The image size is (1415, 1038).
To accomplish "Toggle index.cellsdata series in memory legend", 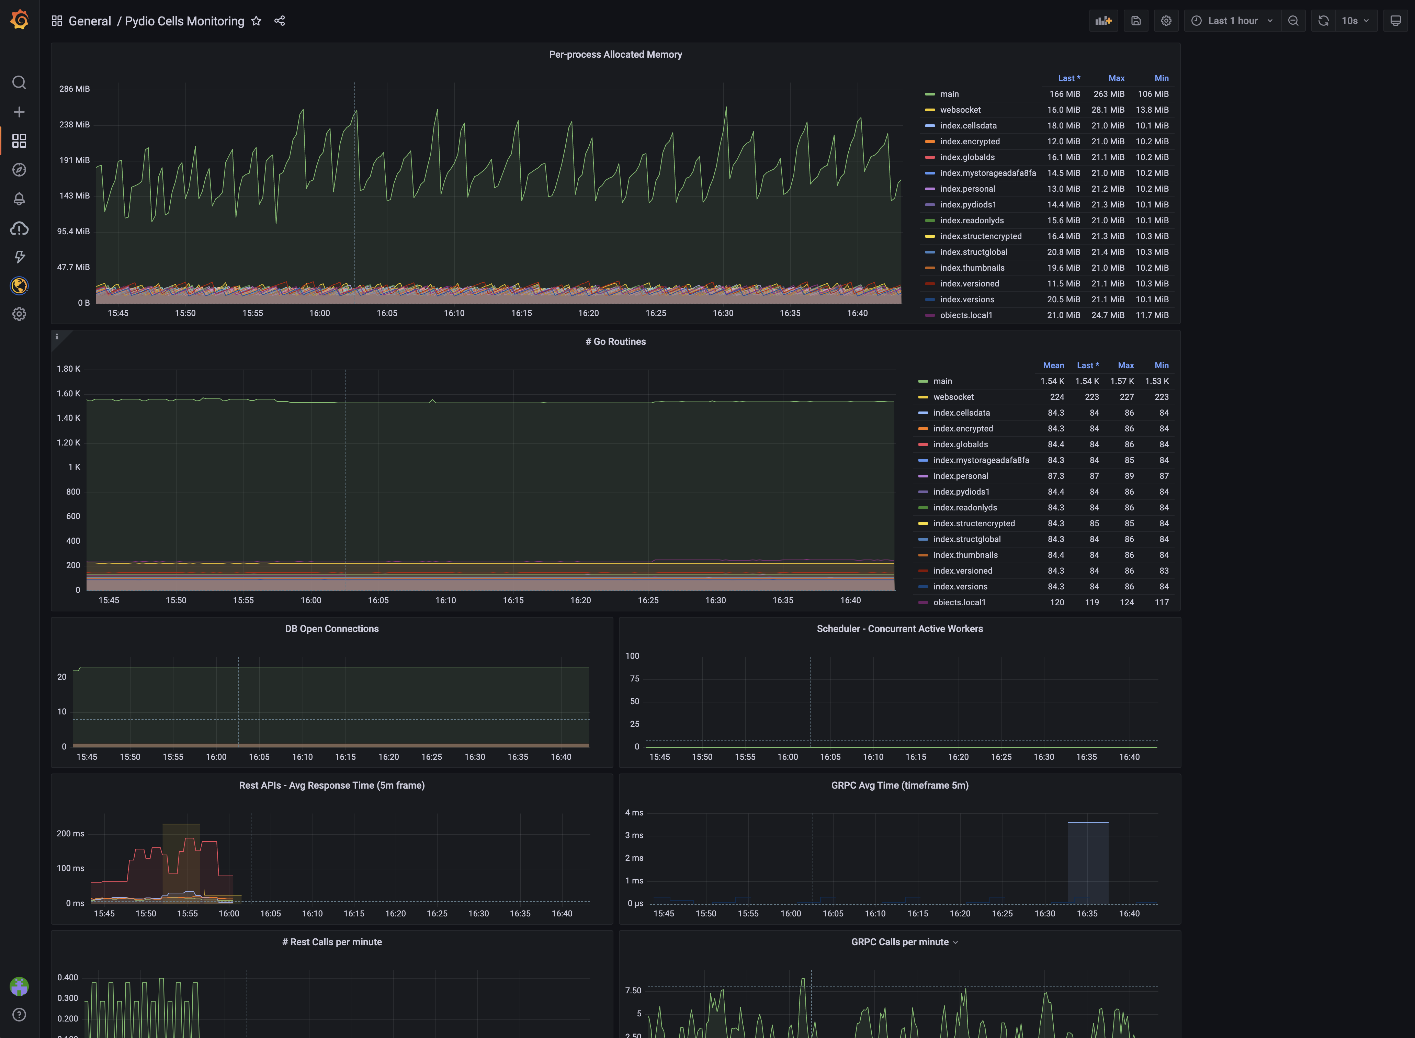I will [x=968, y=126].
